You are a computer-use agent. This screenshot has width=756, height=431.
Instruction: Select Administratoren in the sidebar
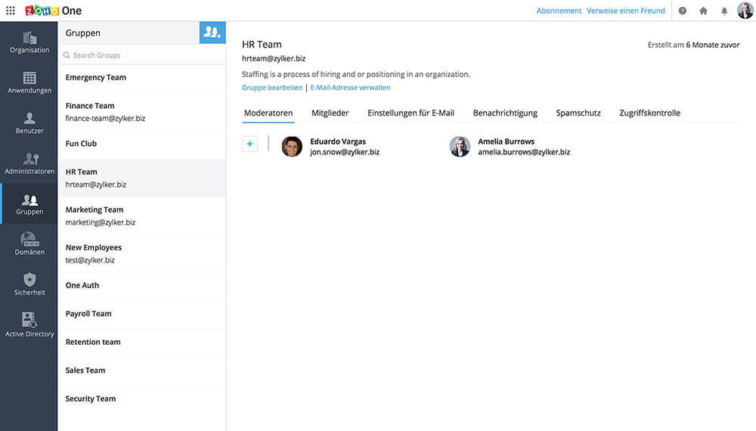pyautogui.click(x=29, y=164)
